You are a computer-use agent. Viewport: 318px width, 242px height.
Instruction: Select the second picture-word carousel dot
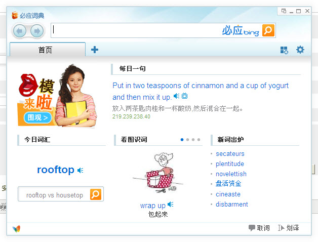point(187,140)
